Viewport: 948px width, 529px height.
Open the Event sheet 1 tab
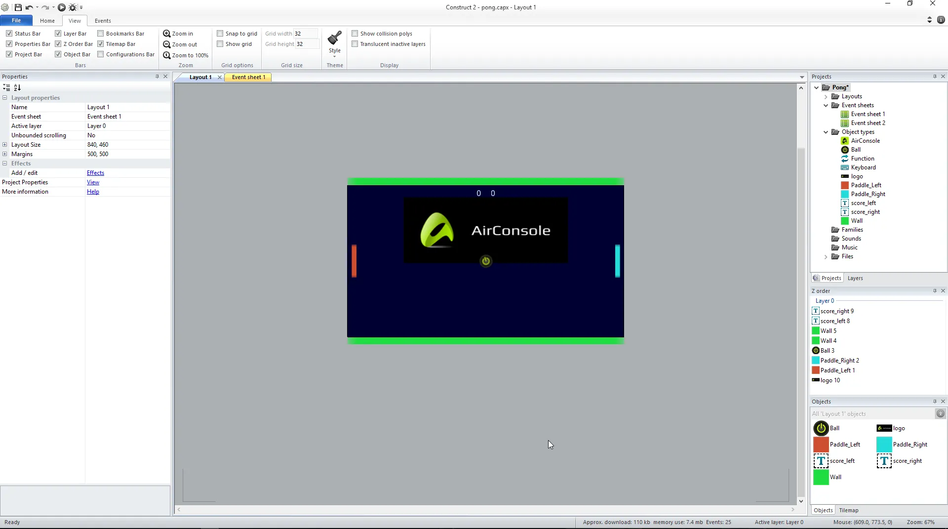[248, 77]
